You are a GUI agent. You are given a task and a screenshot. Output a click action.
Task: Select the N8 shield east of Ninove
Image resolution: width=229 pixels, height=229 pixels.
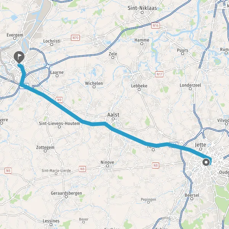pyautogui.click(x=155, y=166)
